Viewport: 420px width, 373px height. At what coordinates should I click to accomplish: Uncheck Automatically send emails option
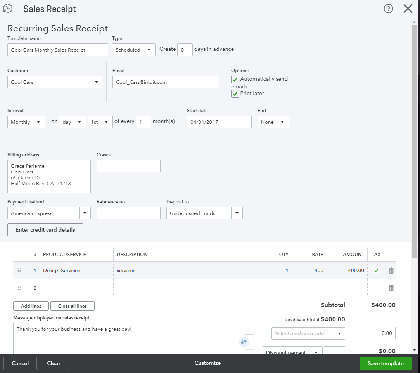pos(235,79)
